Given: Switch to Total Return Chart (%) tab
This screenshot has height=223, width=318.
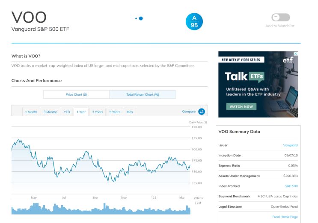Looking at the screenshot, I should pyautogui.click(x=143, y=94).
